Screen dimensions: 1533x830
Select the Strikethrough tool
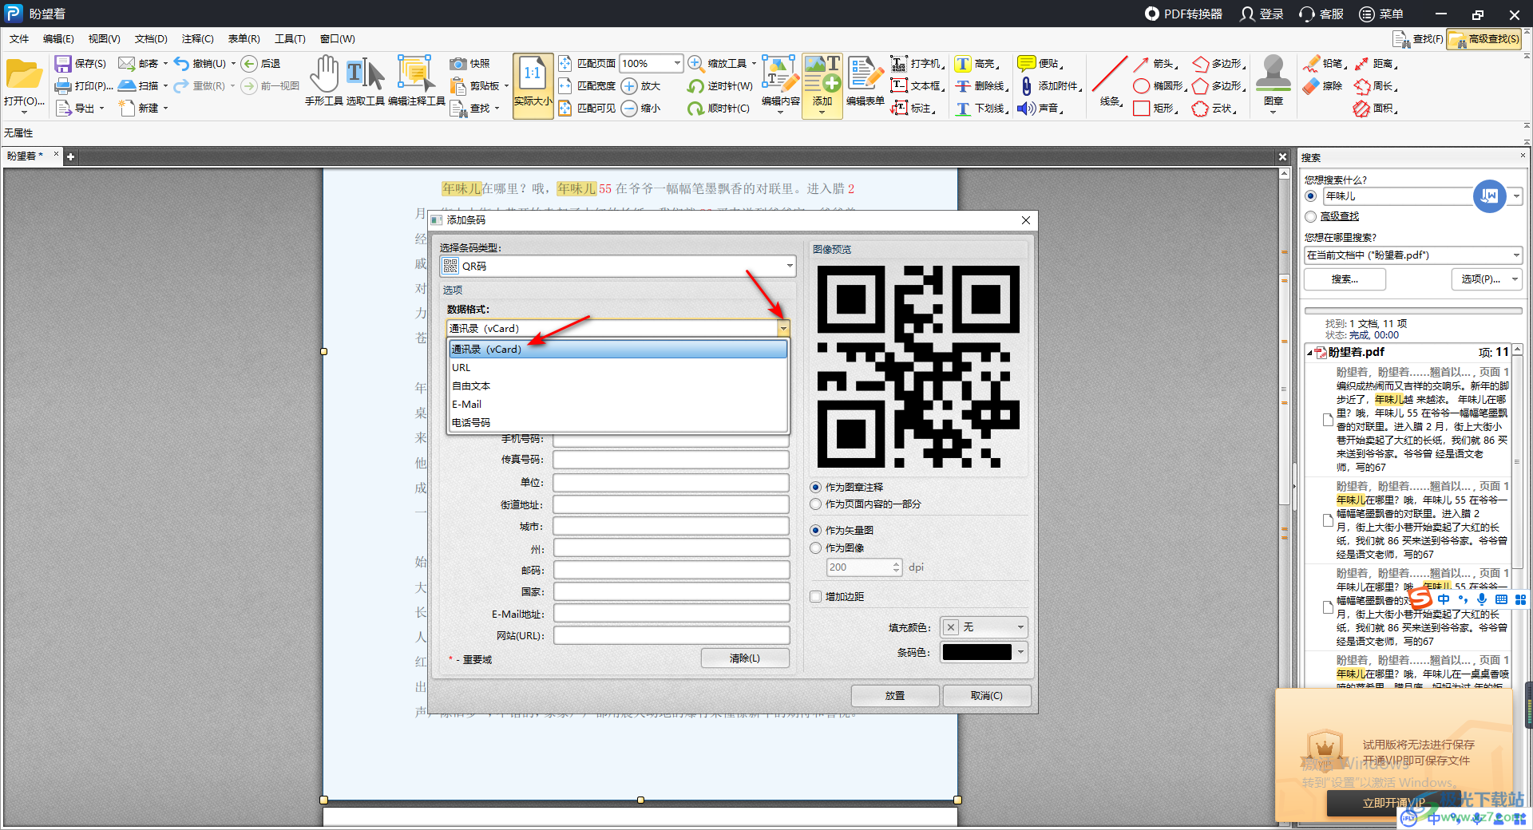click(x=982, y=86)
